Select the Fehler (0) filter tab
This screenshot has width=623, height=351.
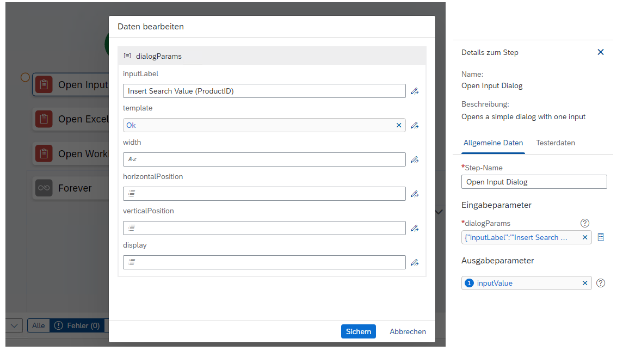click(x=77, y=325)
